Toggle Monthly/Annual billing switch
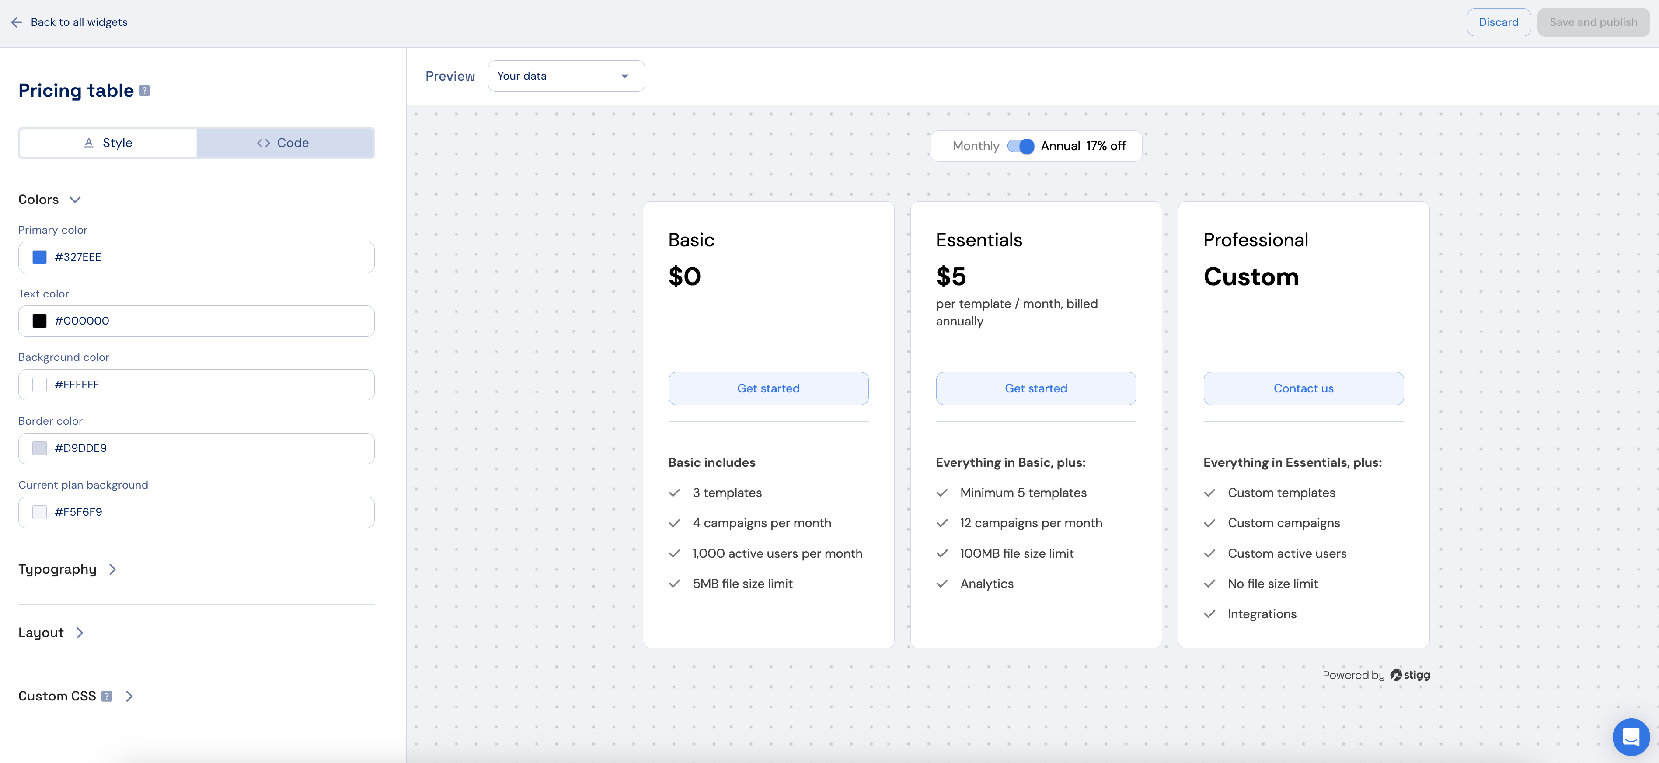Screen dimensions: 1659x763 tap(1021, 146)
